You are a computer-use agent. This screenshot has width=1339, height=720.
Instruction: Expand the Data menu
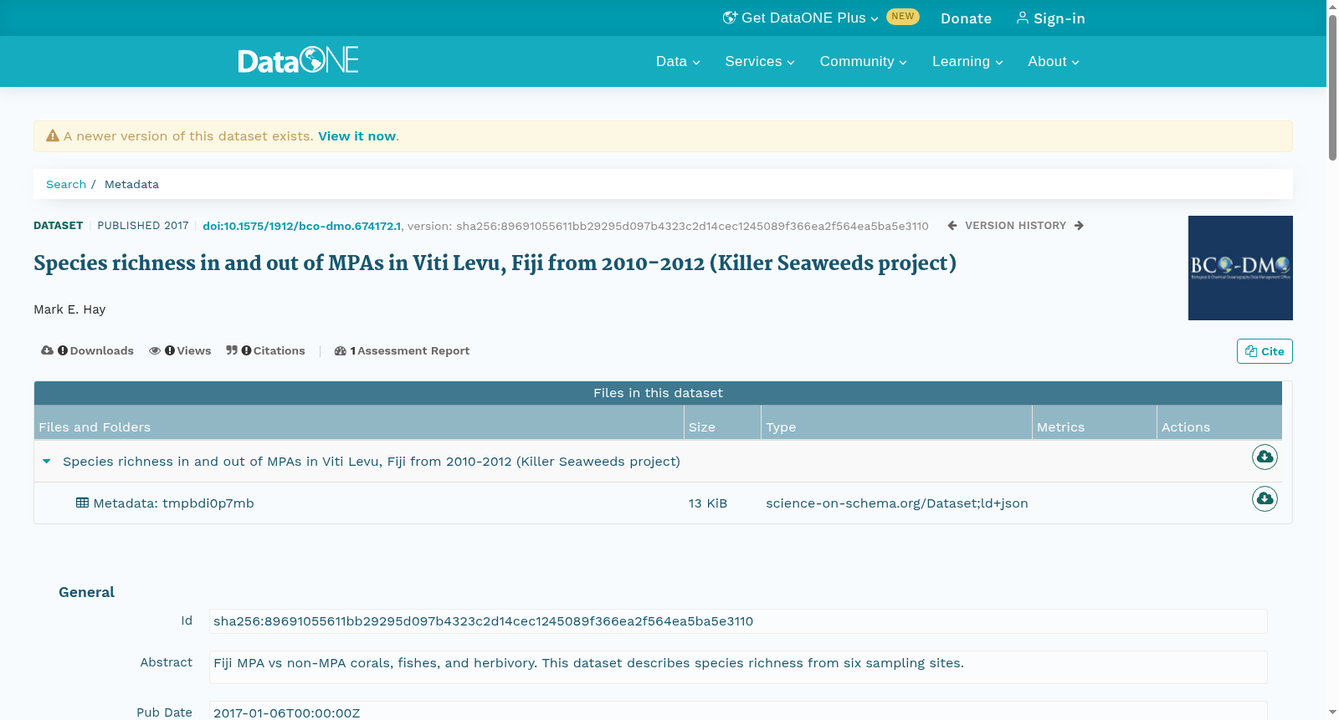pos(678,61)
